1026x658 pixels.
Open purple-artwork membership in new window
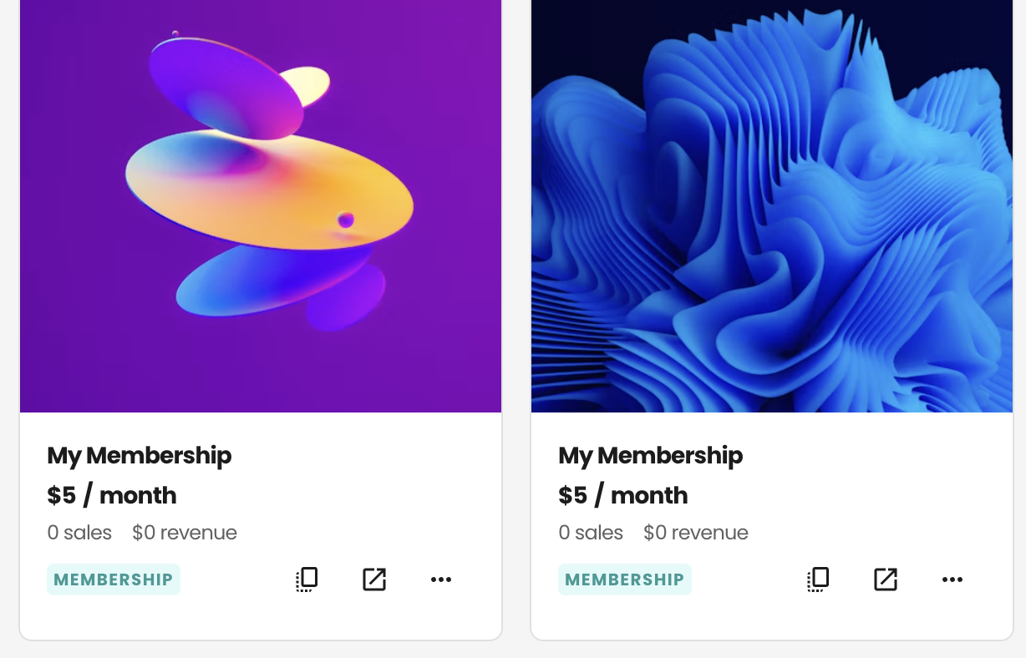click(x=374, y=580)
